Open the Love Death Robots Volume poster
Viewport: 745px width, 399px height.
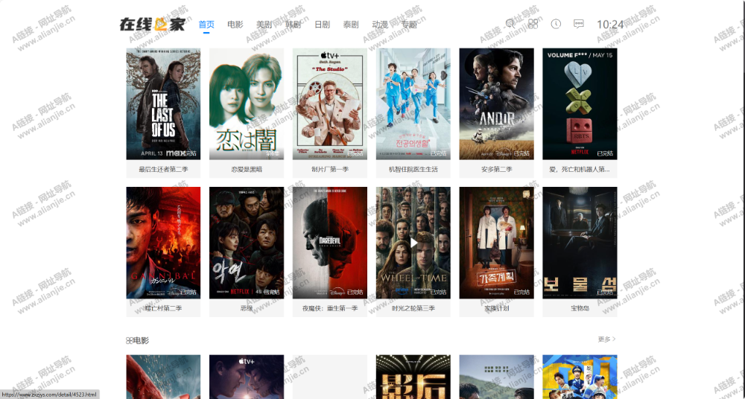(x=580, y=103)
